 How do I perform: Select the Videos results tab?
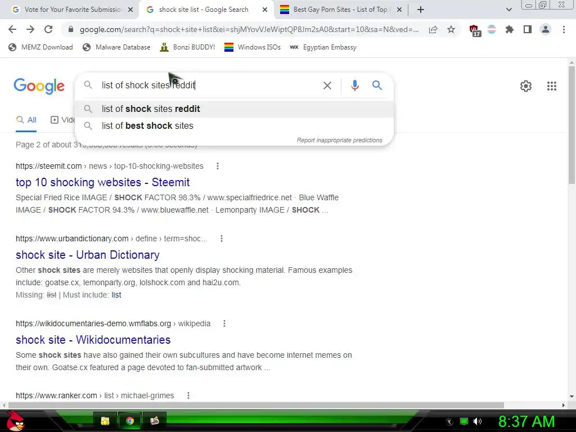click(x=62, y=120)
